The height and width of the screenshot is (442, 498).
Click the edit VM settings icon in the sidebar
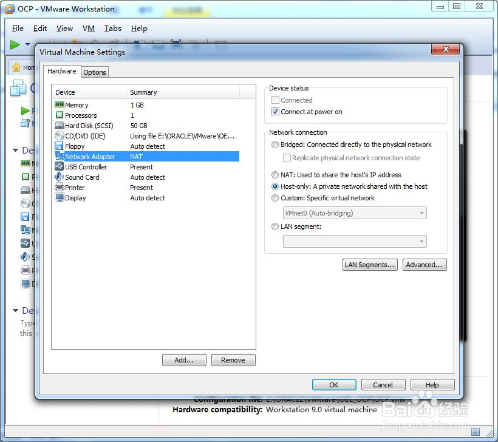click(26, 123)
